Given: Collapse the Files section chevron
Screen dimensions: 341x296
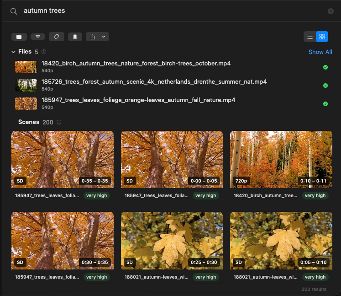Looking at the screenshot, I should pyautogui.click(x=13, y=52).
